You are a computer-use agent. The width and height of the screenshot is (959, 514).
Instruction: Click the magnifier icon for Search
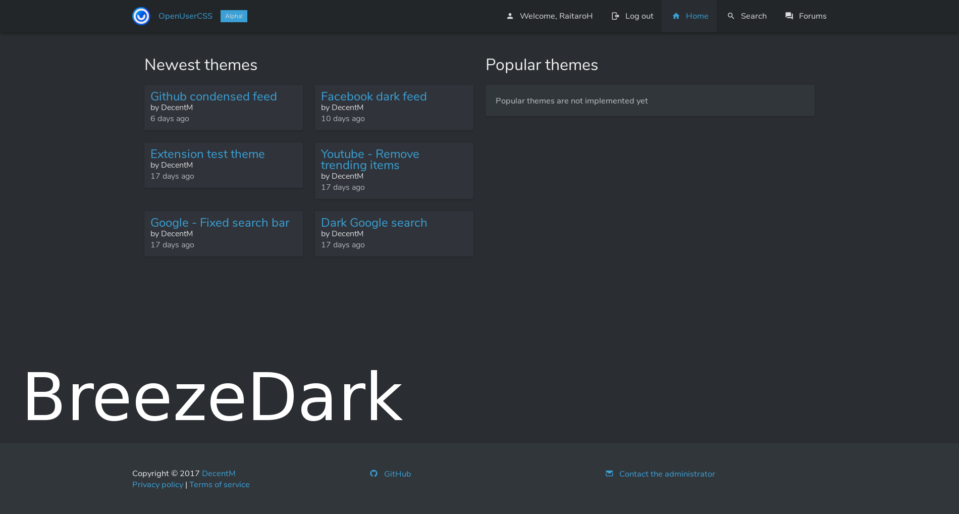coord(731,16)
